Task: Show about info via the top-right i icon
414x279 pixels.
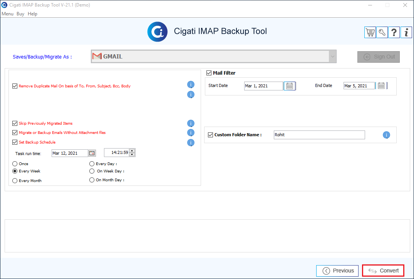Action: (406, 32)
